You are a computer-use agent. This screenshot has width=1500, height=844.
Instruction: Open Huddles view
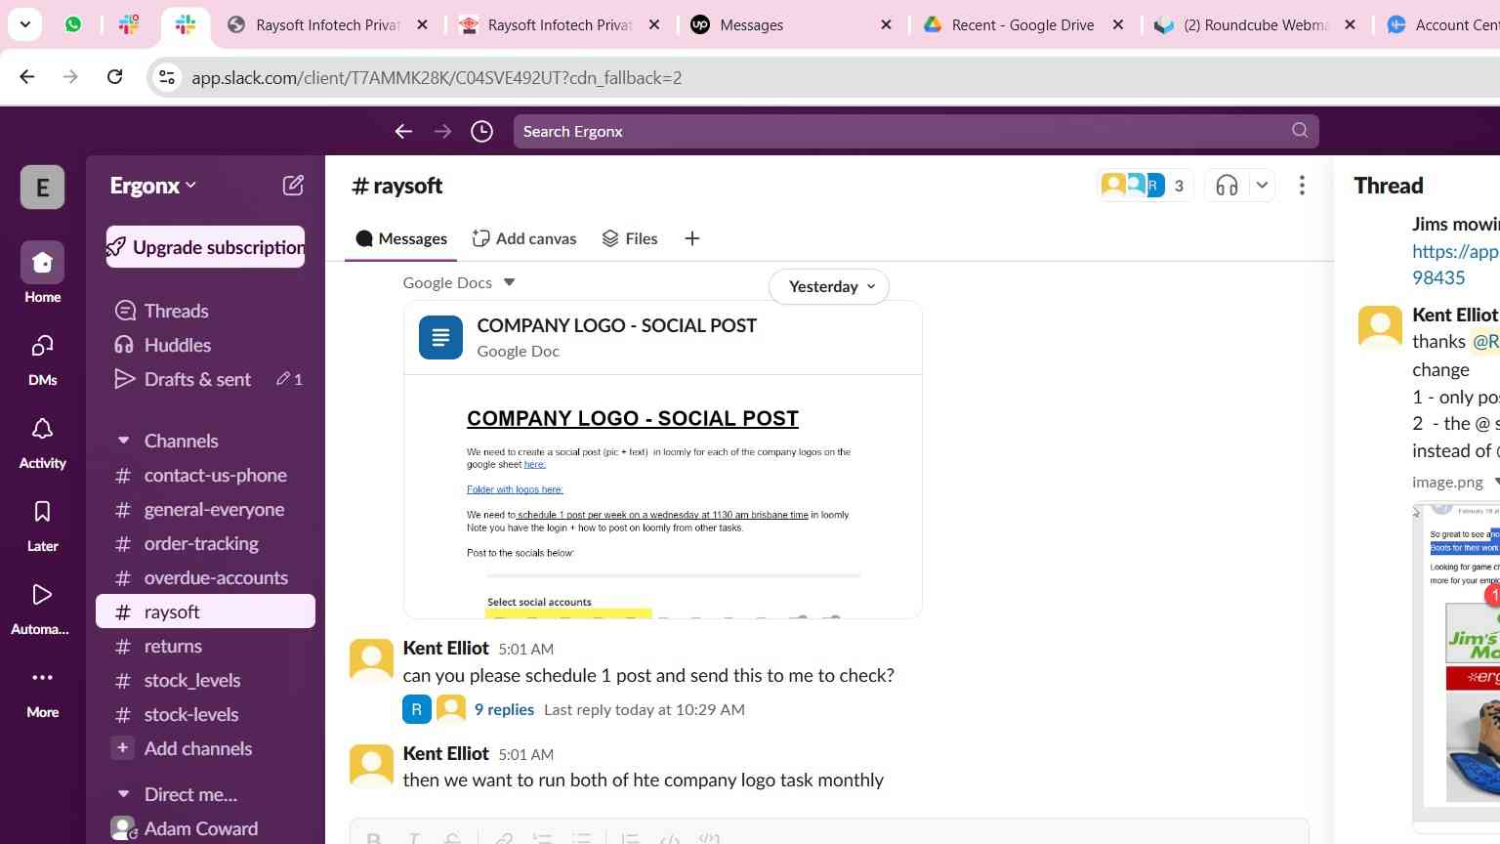pyautogui.click(x=205, y=345)
